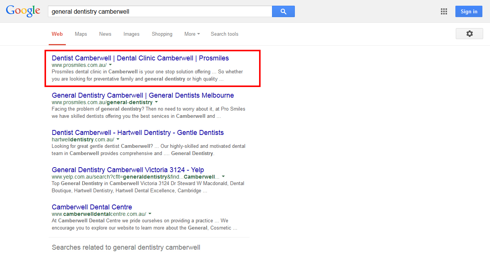
Task: Click the hartwelldentistry.com.au/ green URL text
Action: click(x=83, y=139)
